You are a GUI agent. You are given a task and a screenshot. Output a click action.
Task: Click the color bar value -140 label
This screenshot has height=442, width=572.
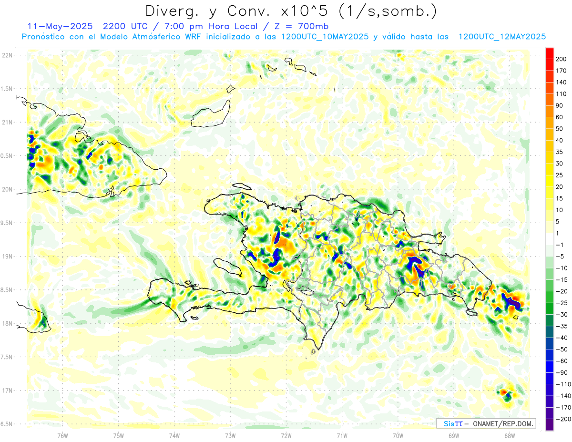click(x=564, y=396)
